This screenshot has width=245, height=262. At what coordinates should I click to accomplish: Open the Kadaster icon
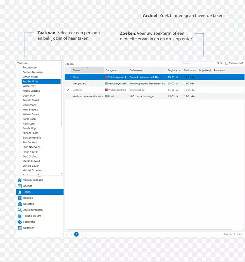click(20, 228)
